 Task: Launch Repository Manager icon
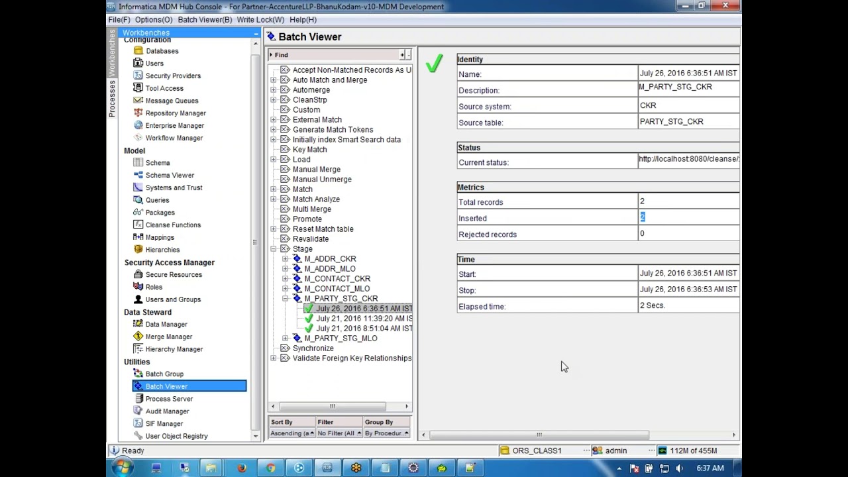(138, 113)
